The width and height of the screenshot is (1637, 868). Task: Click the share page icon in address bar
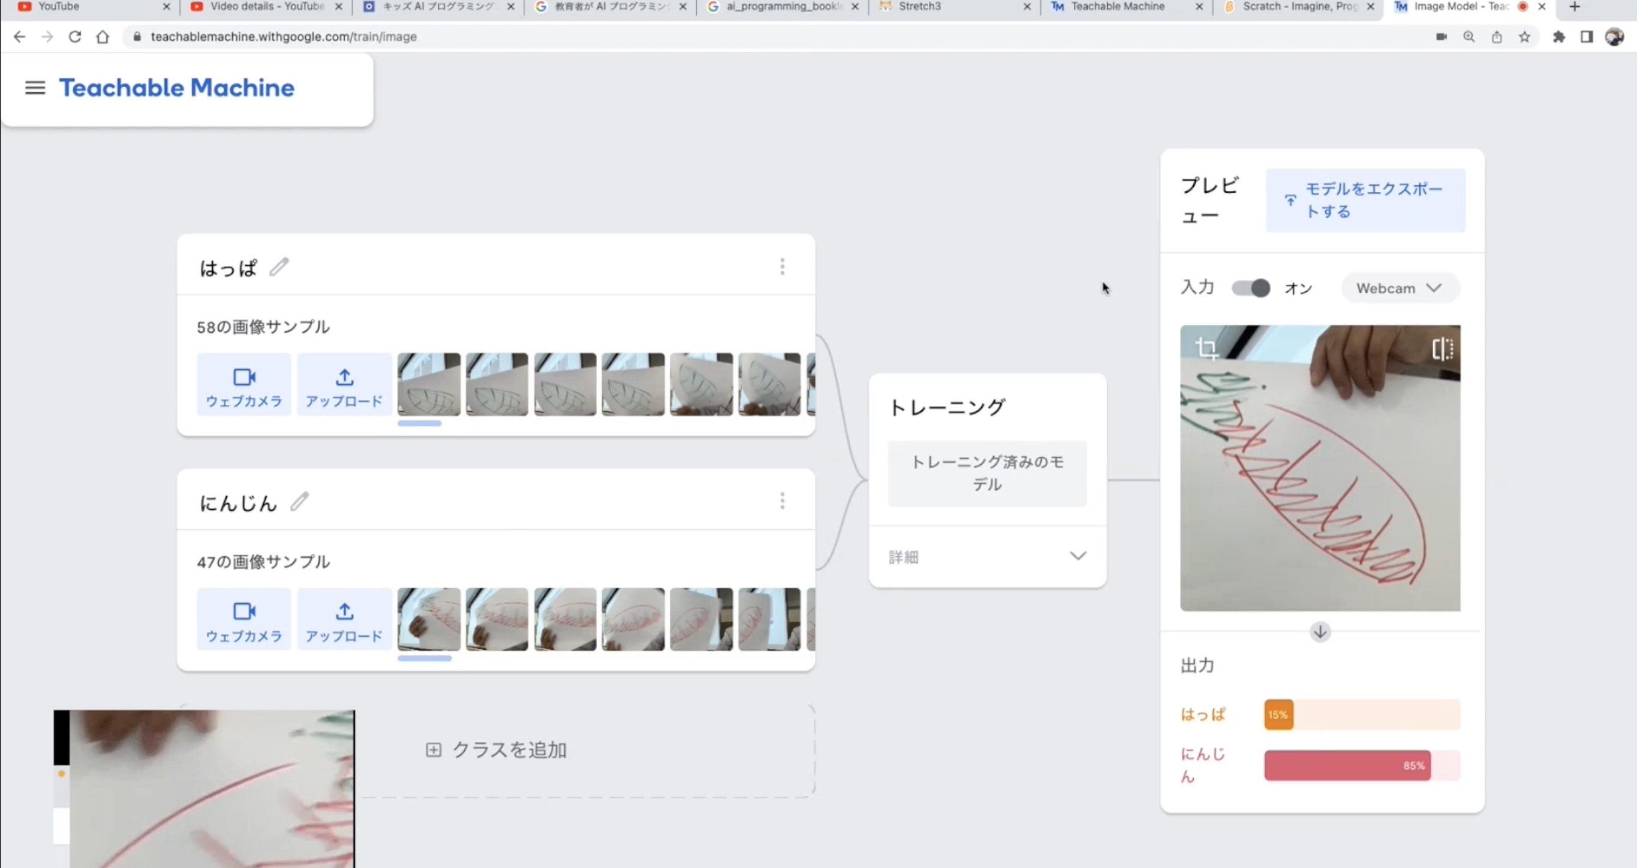point(1497,37)
